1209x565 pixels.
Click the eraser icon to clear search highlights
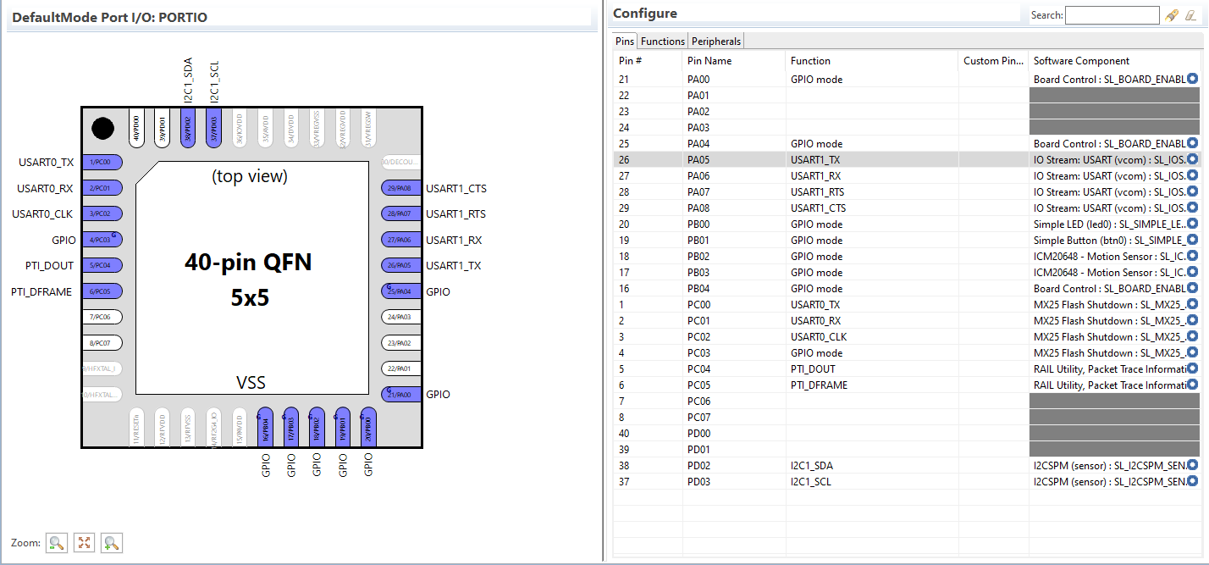(x=1190, y=14)
